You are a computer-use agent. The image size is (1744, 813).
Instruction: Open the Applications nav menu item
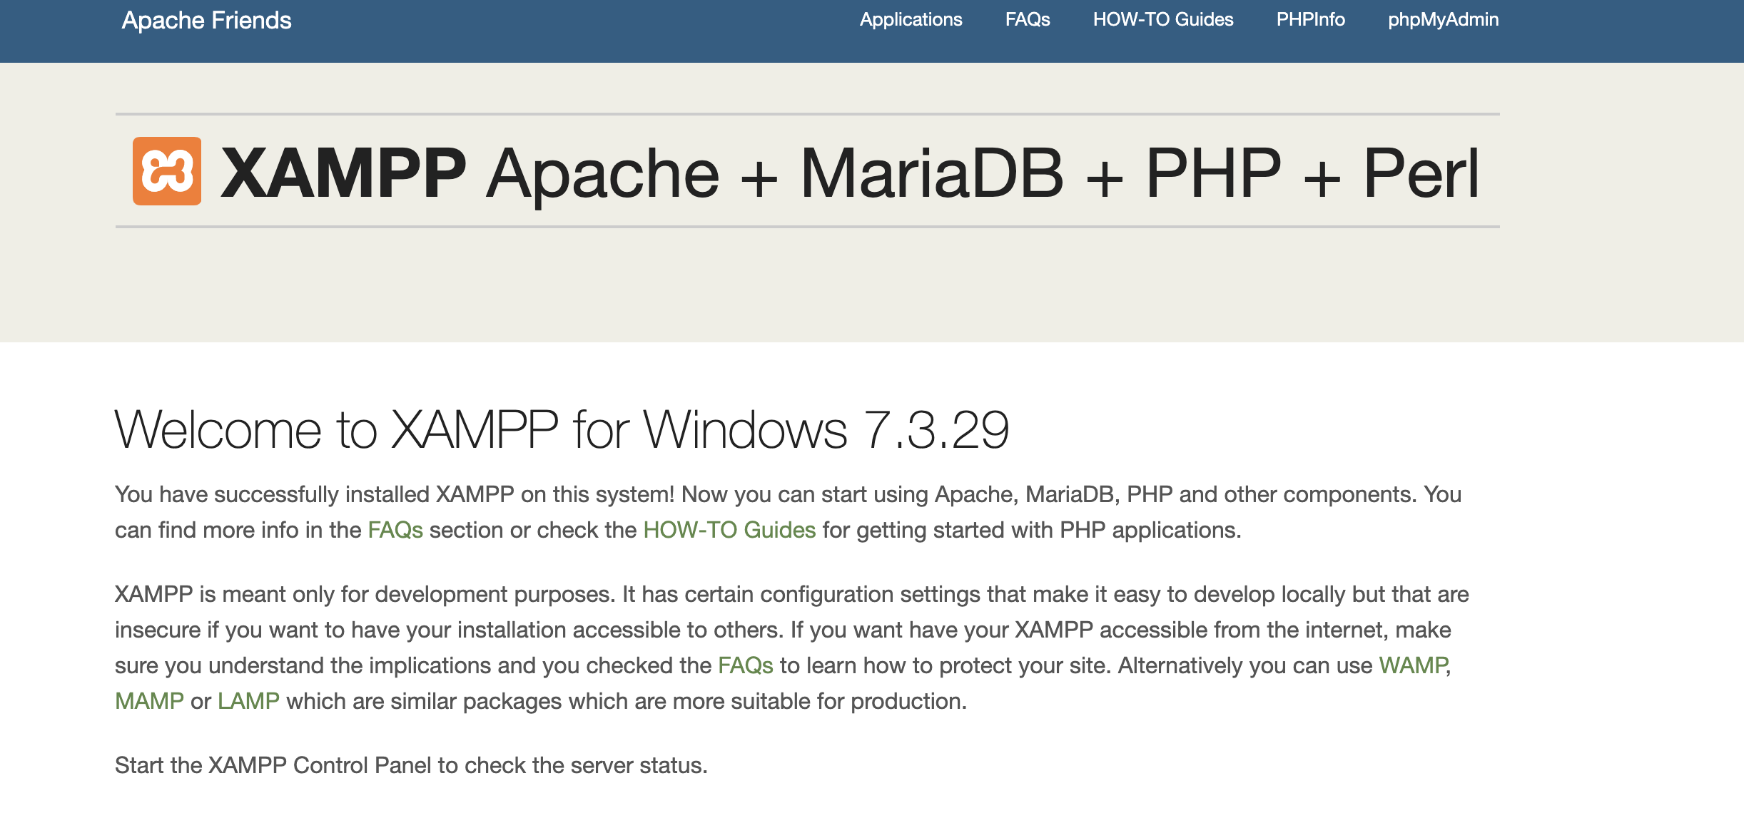point(911,20)
